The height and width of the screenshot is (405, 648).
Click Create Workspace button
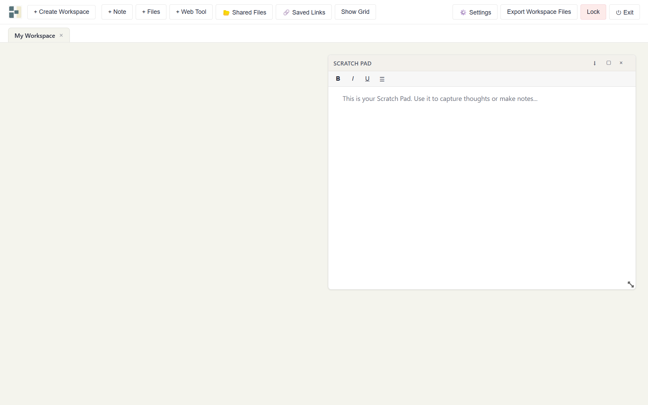pos(61,12)
